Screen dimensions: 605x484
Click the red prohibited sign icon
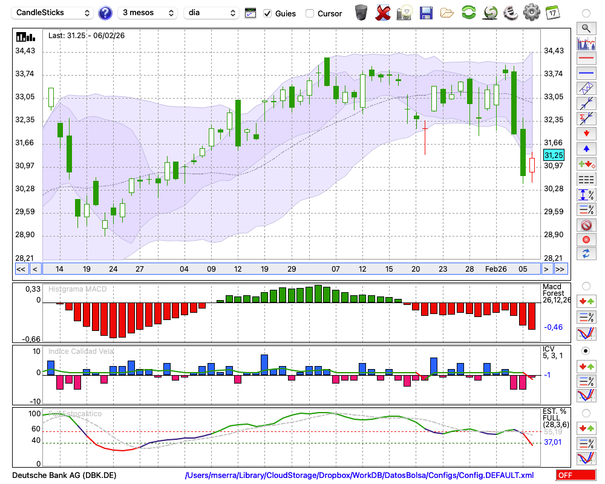click(x=586, y=224)
